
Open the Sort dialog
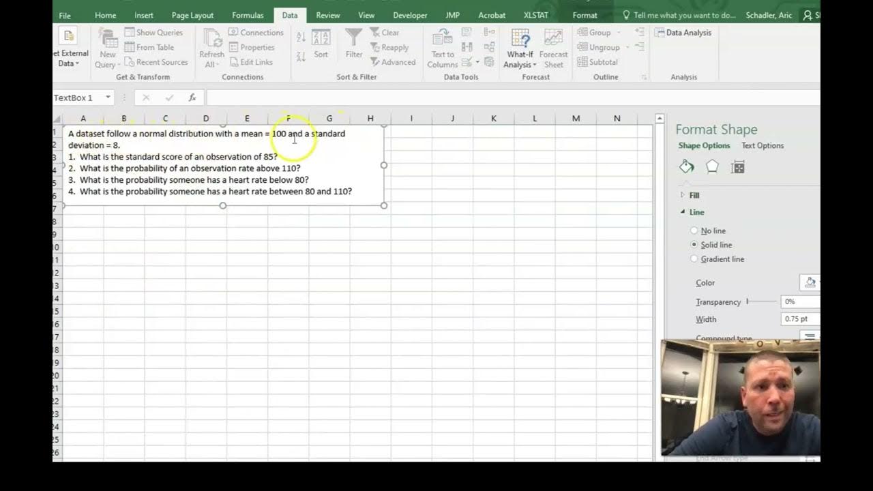tap(321, 44)
